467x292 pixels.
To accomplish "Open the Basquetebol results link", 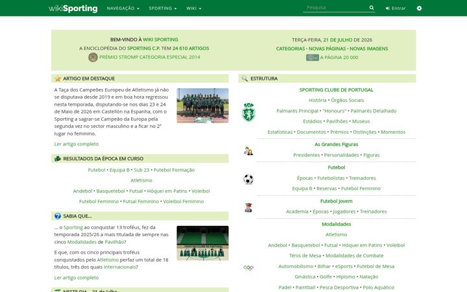I will point(110,191).
